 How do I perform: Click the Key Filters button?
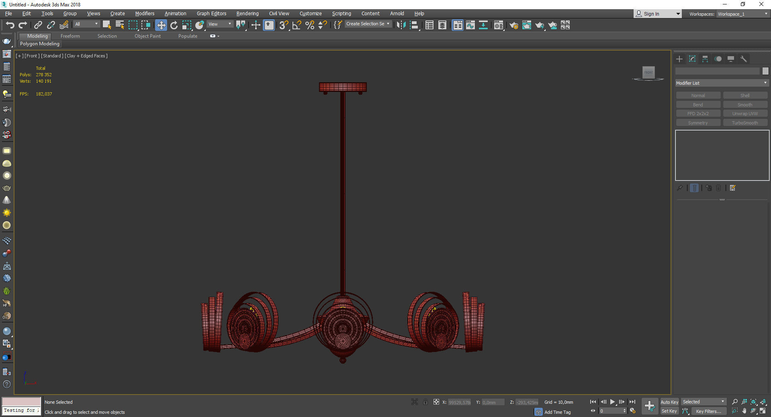(708, 411)
